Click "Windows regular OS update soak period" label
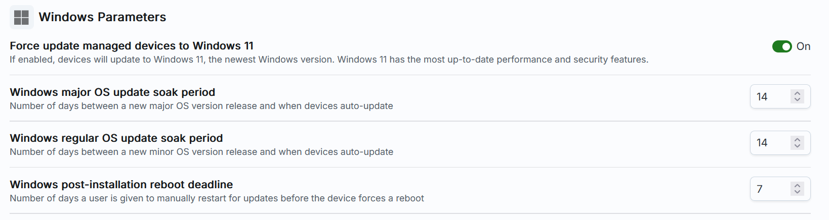Screen dimensions: 829x220 [x=116, y=138]
